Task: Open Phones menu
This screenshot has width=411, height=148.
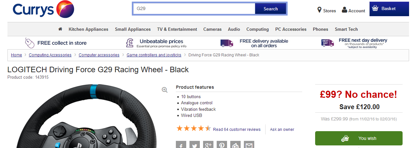Action: pyautogui.click(x=320, y=29)
